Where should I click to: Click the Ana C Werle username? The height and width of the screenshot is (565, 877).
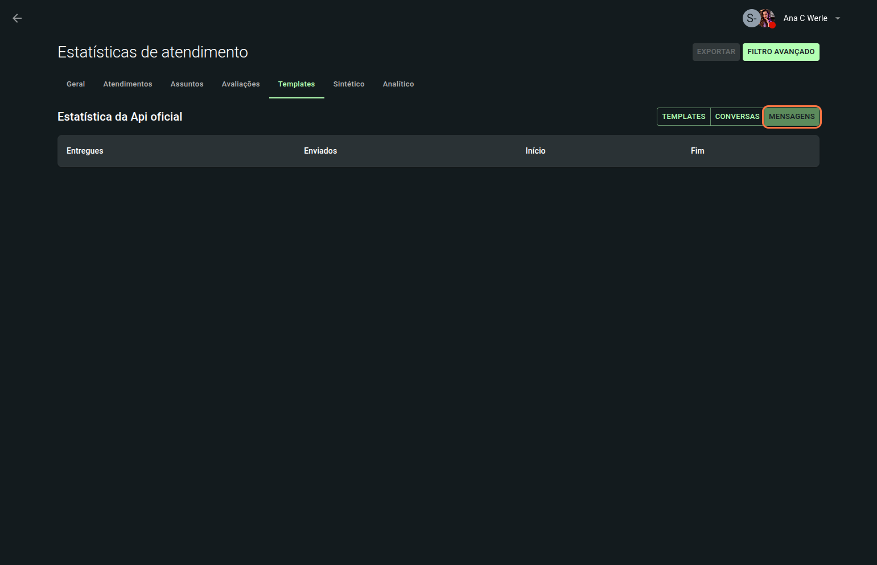click(x=805, y=18)
